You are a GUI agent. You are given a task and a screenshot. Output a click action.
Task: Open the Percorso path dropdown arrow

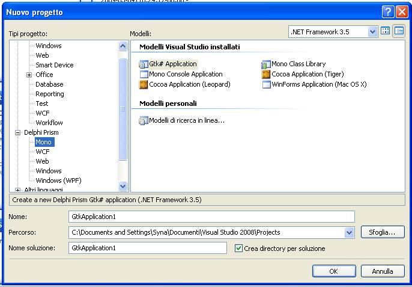click(349, 232)
